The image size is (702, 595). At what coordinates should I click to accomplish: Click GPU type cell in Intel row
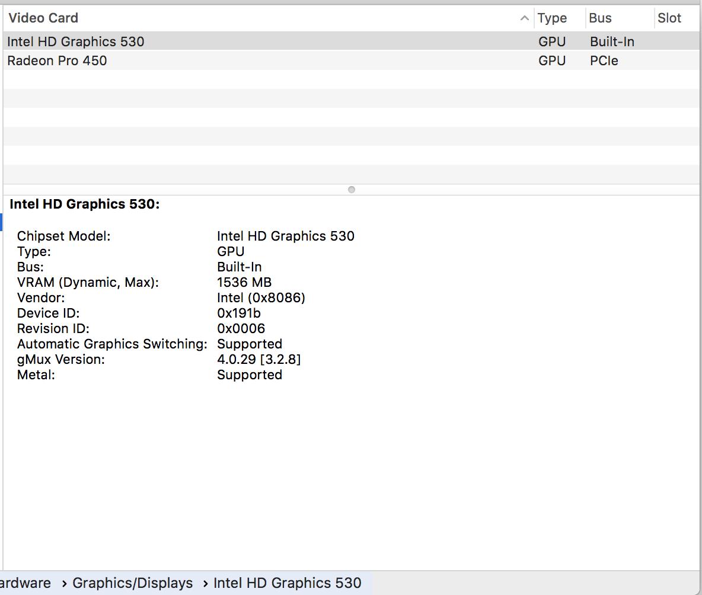[552, 41]
